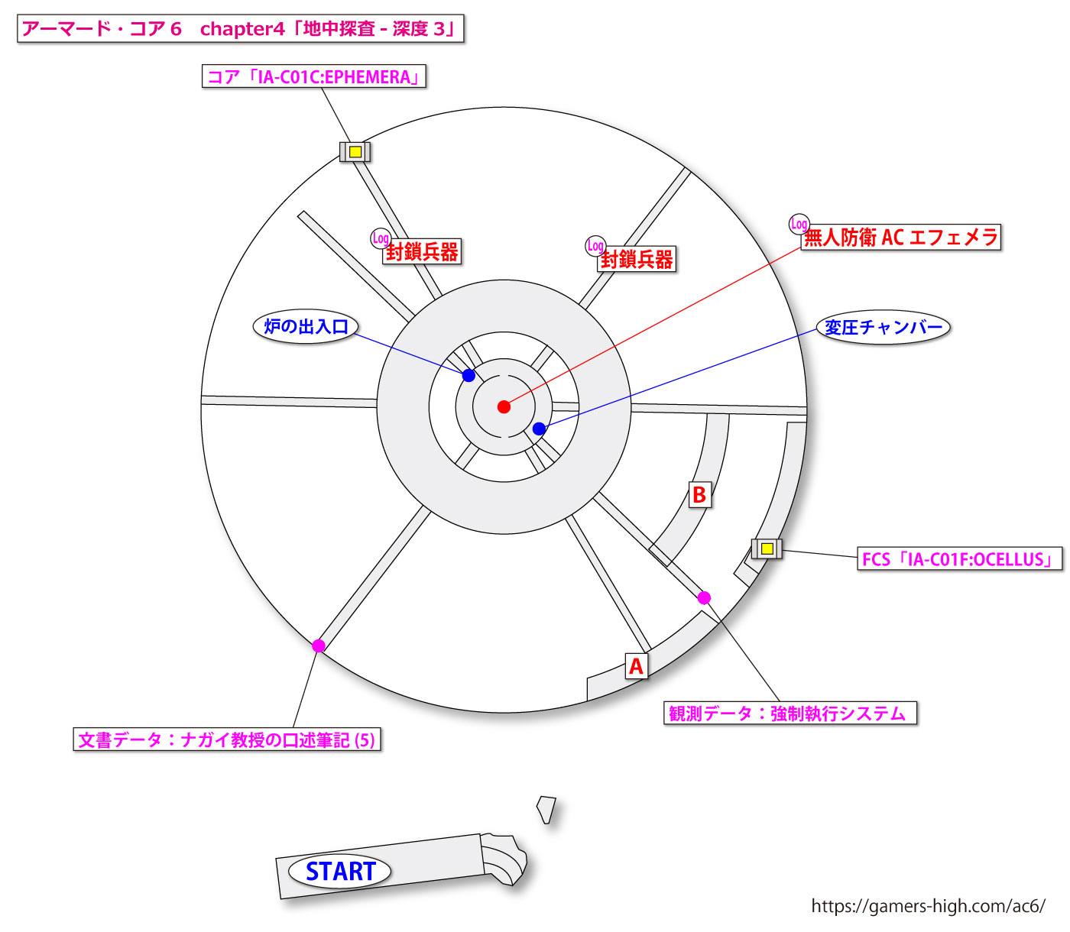Click the blue dot for 炉の出入口
Screen dimensions: 1070x932
point(469,376)
